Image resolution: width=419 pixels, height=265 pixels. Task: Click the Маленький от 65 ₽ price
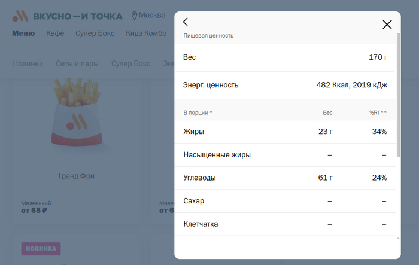click(36, 207)
